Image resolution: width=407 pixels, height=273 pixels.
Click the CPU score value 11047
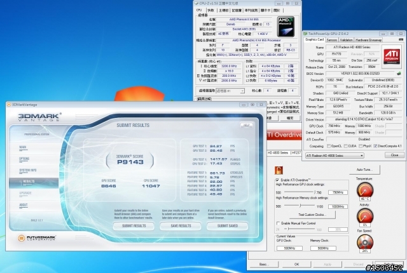coord(151,186)
